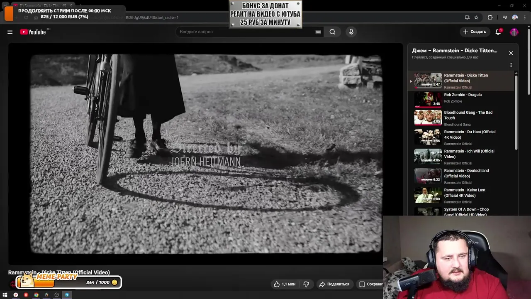
Task: Open Yandex Browser in taskbar
Action: point(16,295)
